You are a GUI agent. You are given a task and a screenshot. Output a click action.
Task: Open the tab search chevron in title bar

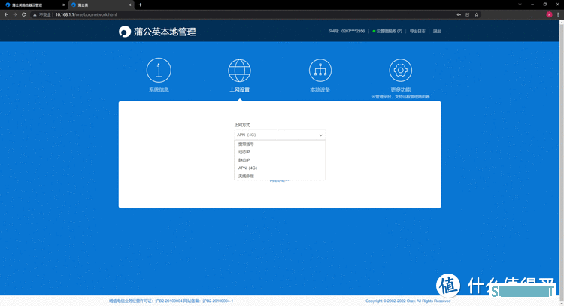[520, 5]
